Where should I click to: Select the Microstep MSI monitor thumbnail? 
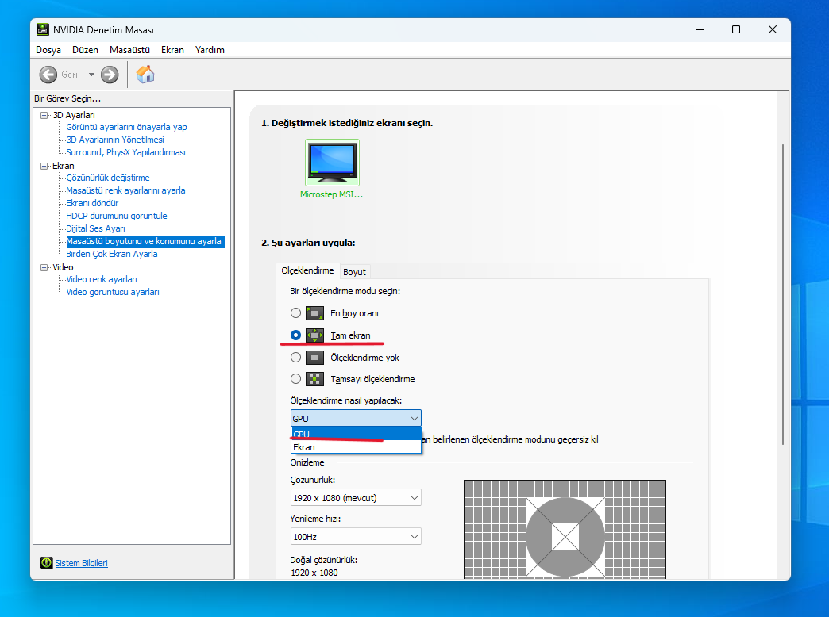coord(332,162)
